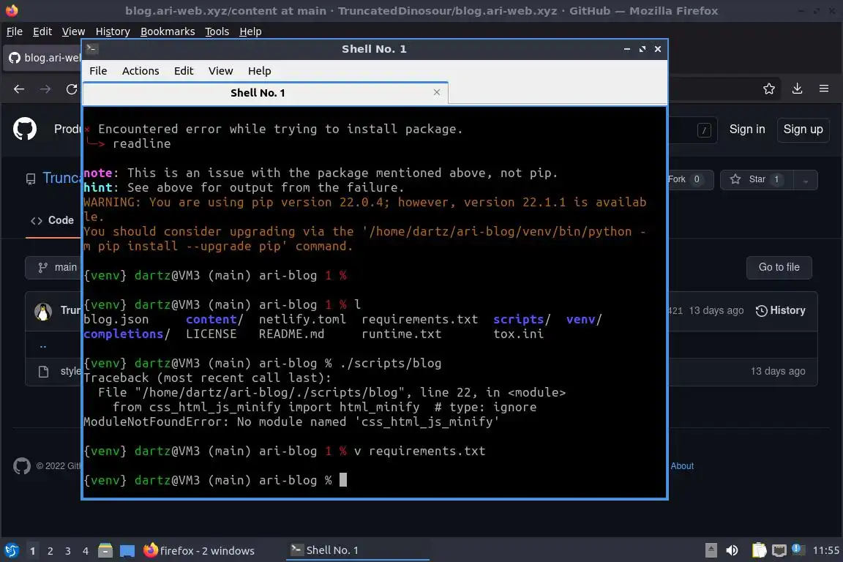Click the removable media eject tray icon
843x562 pixels.
(x=711, y=550)
